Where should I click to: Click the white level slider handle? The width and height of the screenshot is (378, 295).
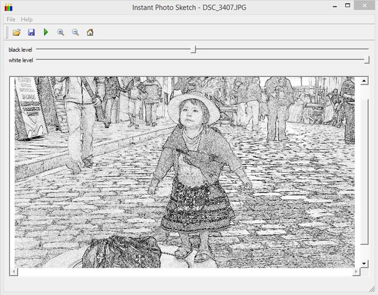pos(367,59)
